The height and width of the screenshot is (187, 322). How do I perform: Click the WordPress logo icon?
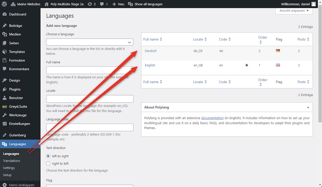point(5,4)
